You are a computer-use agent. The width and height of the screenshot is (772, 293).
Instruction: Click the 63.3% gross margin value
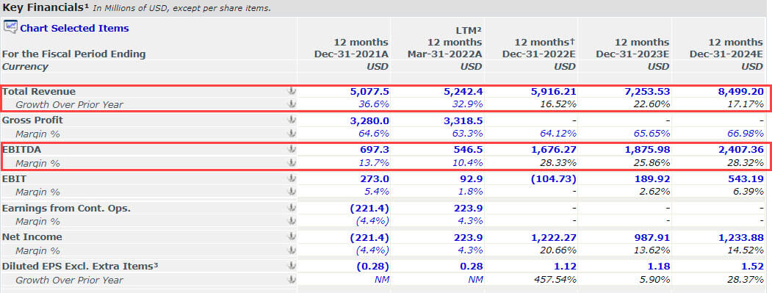pos(467,134)
